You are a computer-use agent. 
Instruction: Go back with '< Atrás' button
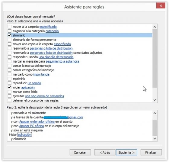tap(105, 152)
